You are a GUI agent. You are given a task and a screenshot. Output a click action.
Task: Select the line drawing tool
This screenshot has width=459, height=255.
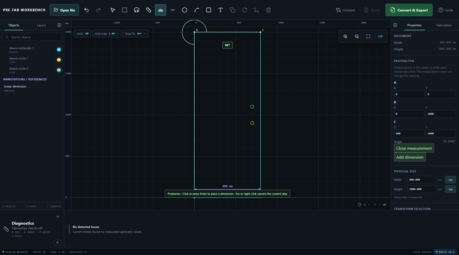pyautogui.click(x=173, y=10)
